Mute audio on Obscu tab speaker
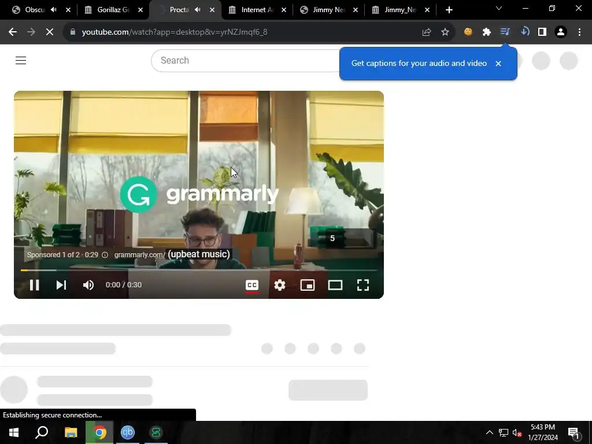Image resolution: width=592 pixels, height=444 pixels. 54,10
